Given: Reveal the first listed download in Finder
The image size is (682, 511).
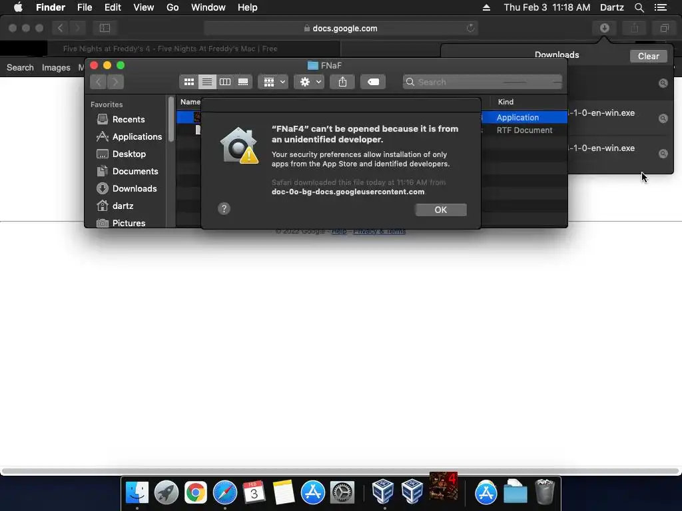Looking at the screenshot, I should click(663, 83).
